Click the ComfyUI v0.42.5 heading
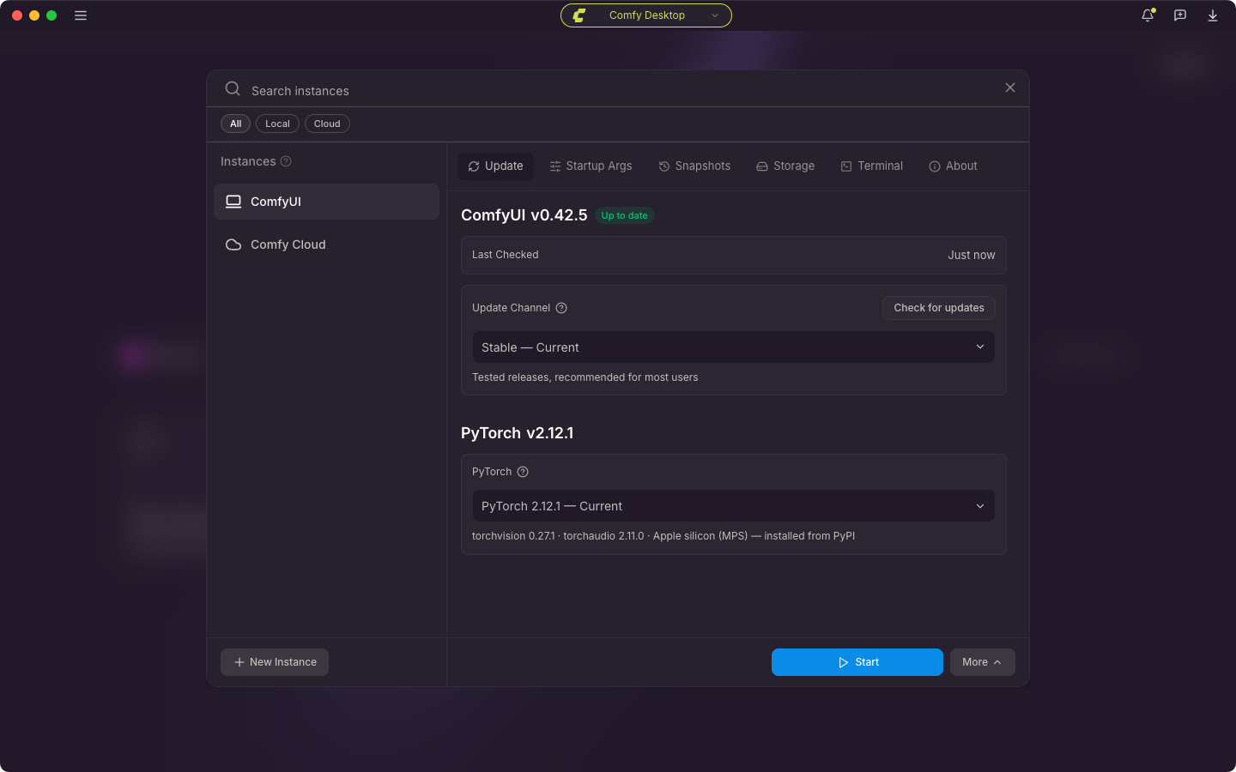Image resolution: width=1236 pixels, height=772 pixels. (x=524, y=215)
